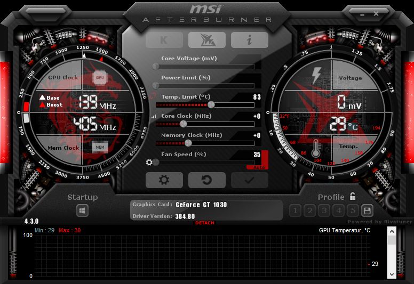Viewport: 414px width, 284px height.
Task: Toggle the fan speed Auto button
Action: pos(259,167)
